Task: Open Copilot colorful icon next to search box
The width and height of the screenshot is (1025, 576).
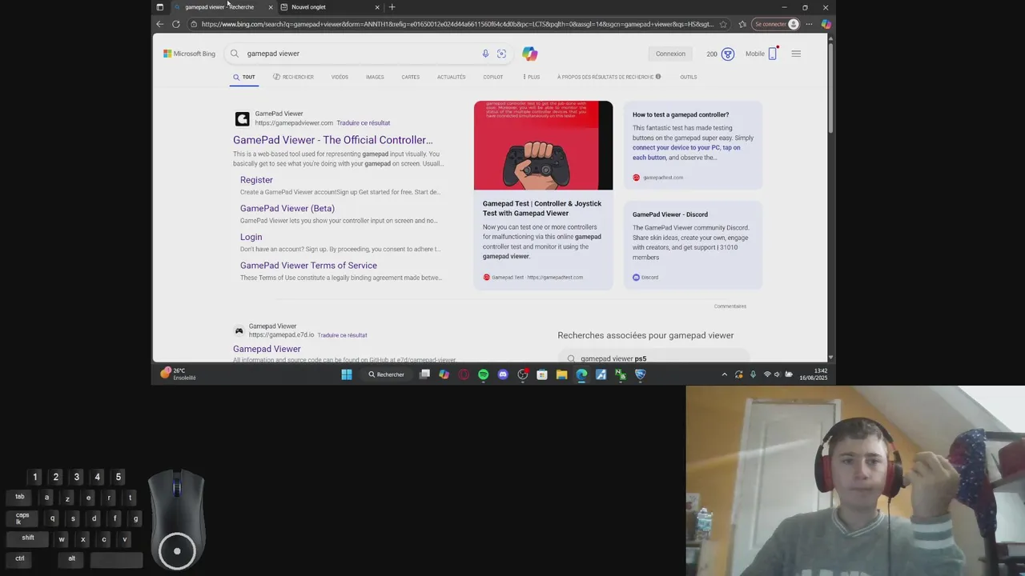Action: [x=529, y=54]
